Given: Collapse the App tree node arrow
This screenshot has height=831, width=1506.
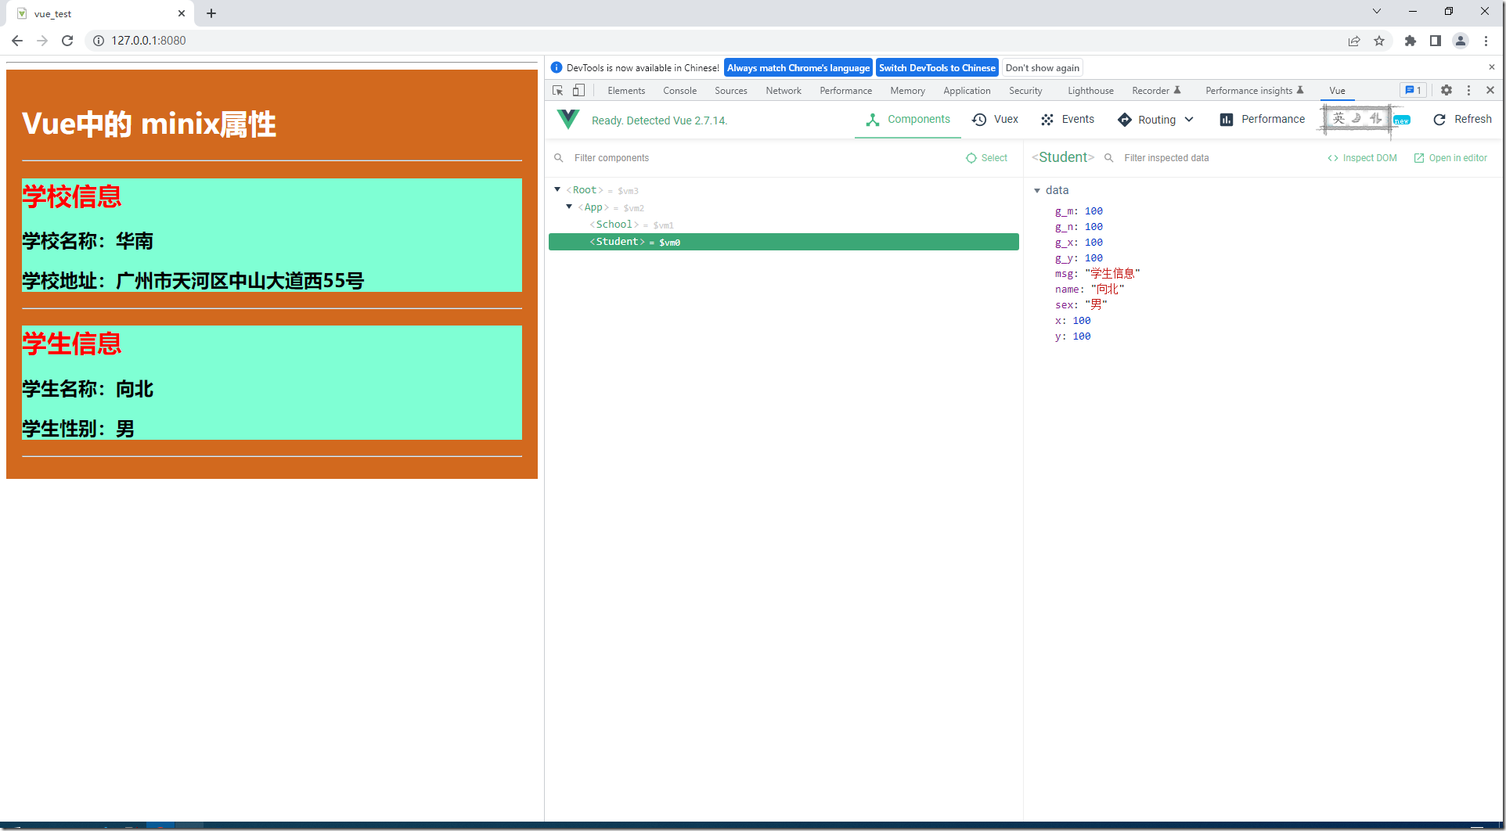Looking at the screenshot, I should [569, 207].
